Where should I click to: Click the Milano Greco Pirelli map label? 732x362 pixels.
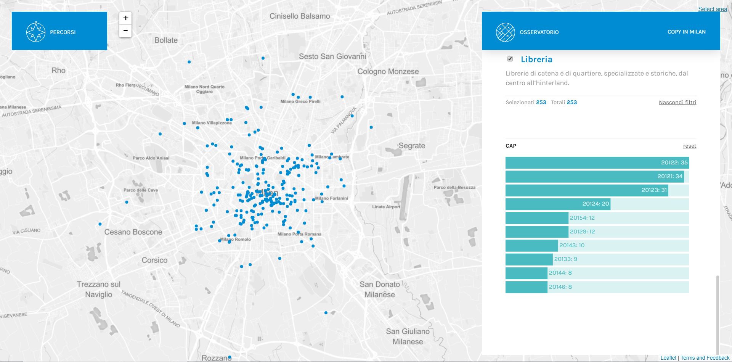300,101
